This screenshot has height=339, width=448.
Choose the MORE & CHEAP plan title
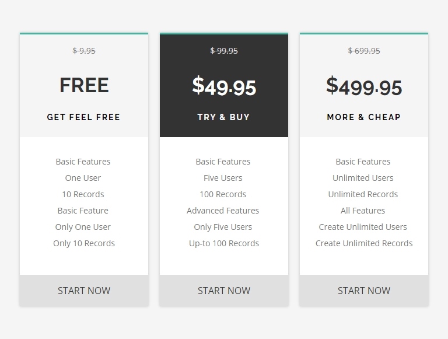[x=364, y=117]
